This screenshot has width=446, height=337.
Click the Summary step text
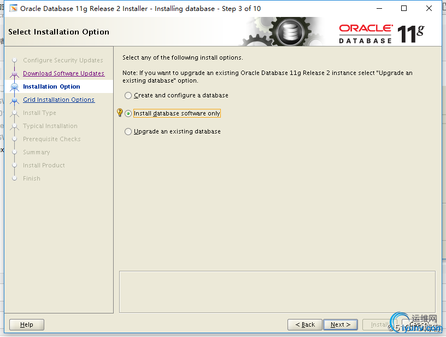37,152
